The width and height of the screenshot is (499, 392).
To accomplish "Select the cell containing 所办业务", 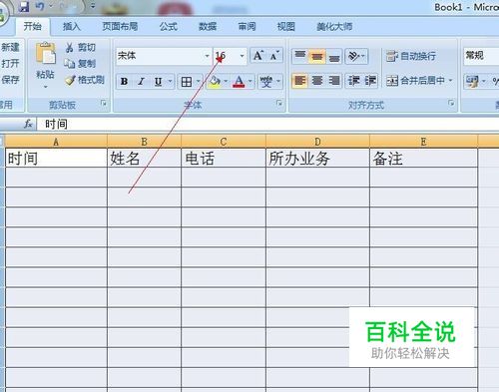I will 317,158.
